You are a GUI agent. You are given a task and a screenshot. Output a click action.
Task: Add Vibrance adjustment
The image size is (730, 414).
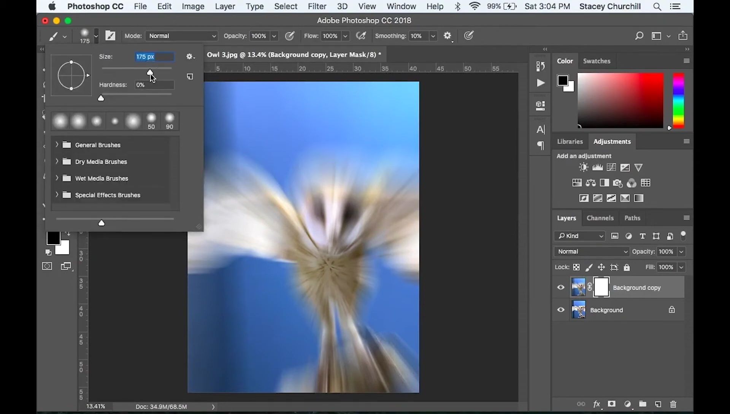click(639, 167)
